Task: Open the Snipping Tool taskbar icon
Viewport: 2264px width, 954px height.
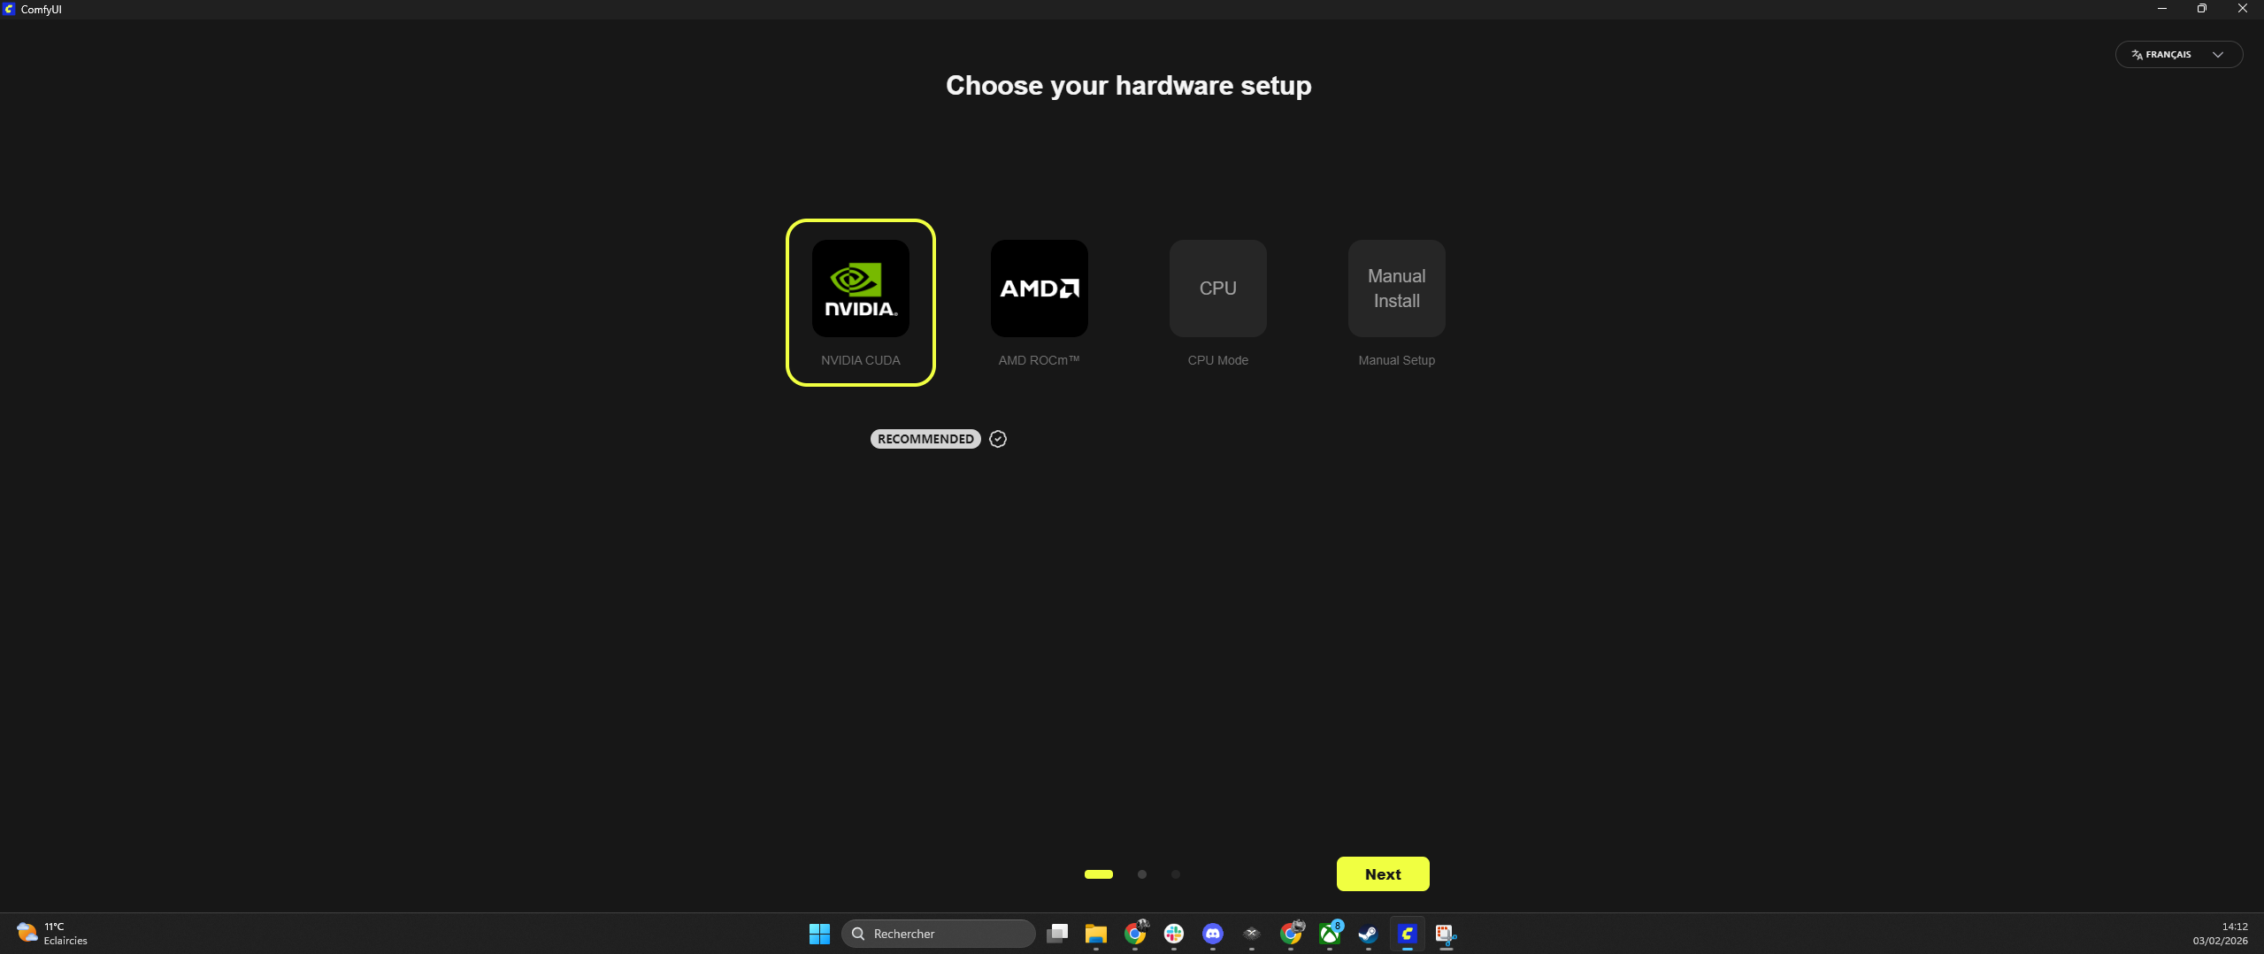Action: [1446, 934]
